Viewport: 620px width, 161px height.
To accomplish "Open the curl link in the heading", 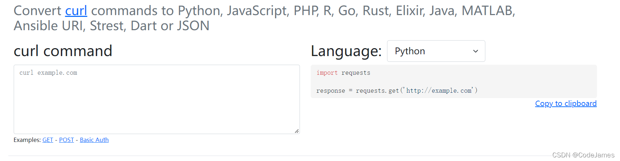I will (x=76, y=11).
